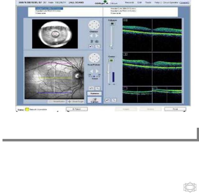The width and height of the screenshot is (199, 193).
Task: Click left small icon below chinrest arrows
Action: (x=92, y=41)
